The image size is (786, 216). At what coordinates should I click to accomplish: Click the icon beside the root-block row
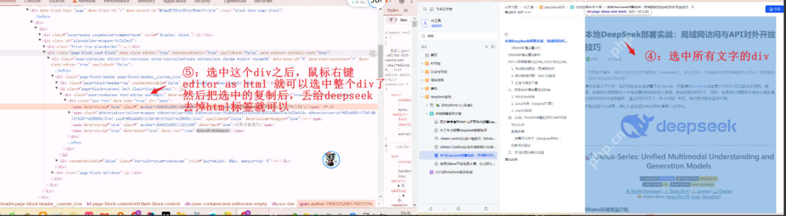(373, 53)
